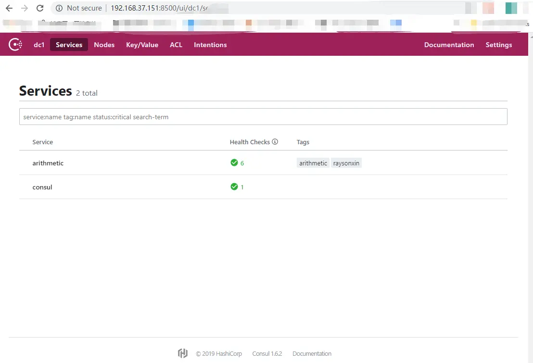Open the Key/Value tab
The height and width of the screenshot is (363, 533).
[x=142, y=45]
